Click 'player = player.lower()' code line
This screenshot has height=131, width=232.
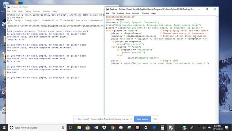click(127, 33)
